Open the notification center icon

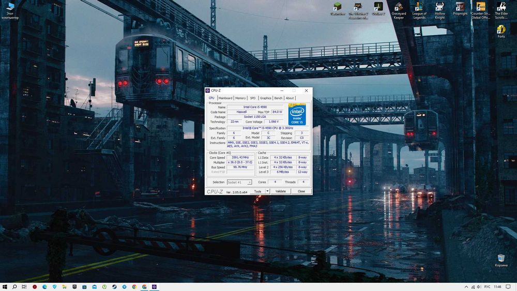(508, 287)
